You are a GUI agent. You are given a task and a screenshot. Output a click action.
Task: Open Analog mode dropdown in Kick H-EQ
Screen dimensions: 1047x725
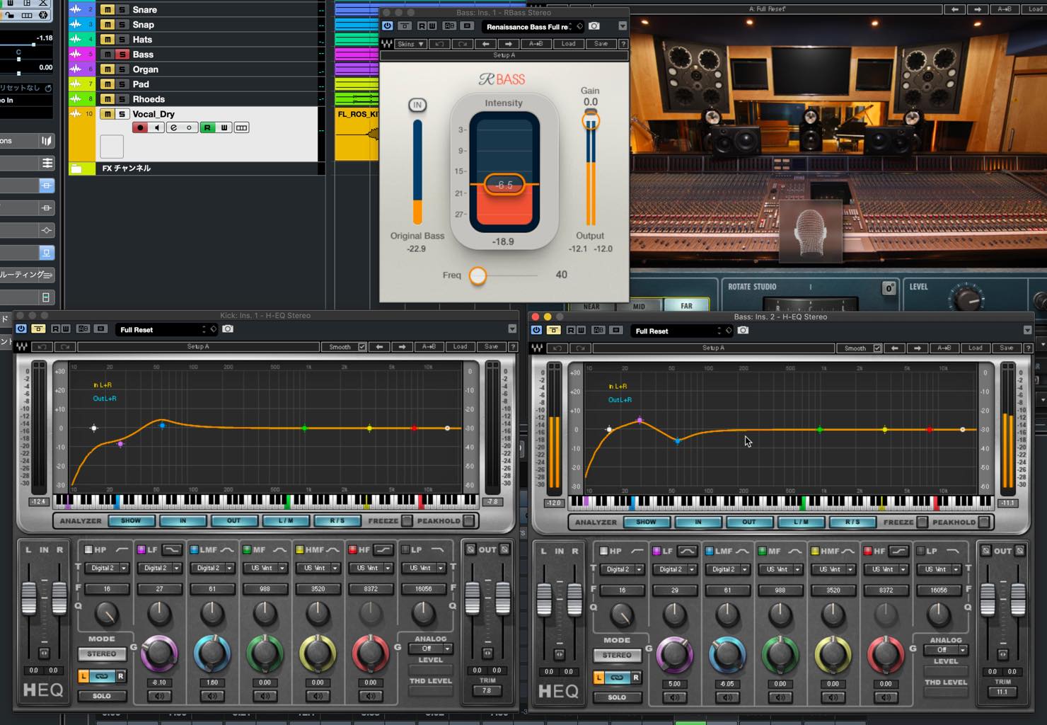(431, 649)
